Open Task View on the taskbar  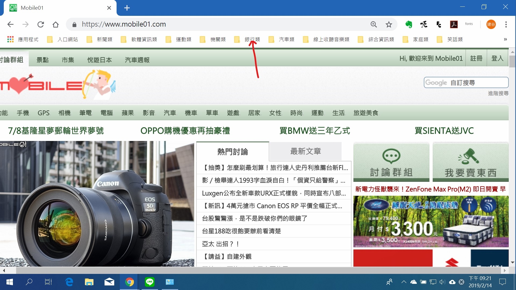click(48, 282)
